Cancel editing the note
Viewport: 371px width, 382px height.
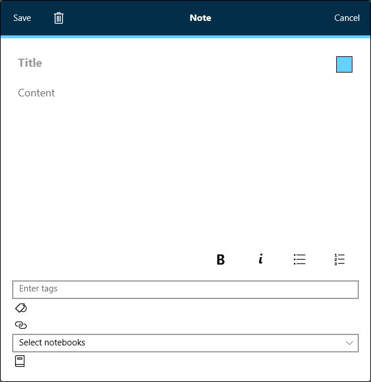click(x=347, y=18)
